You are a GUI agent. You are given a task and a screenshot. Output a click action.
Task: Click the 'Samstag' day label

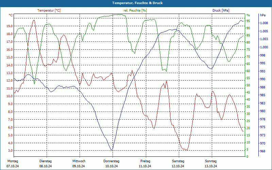click(x=178, y=161)
